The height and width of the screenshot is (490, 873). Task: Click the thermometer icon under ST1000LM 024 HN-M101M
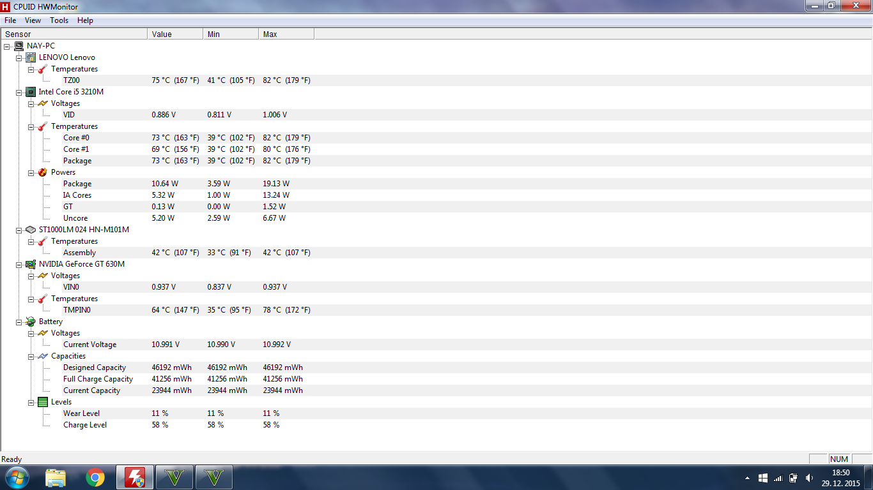click(43, 241)
